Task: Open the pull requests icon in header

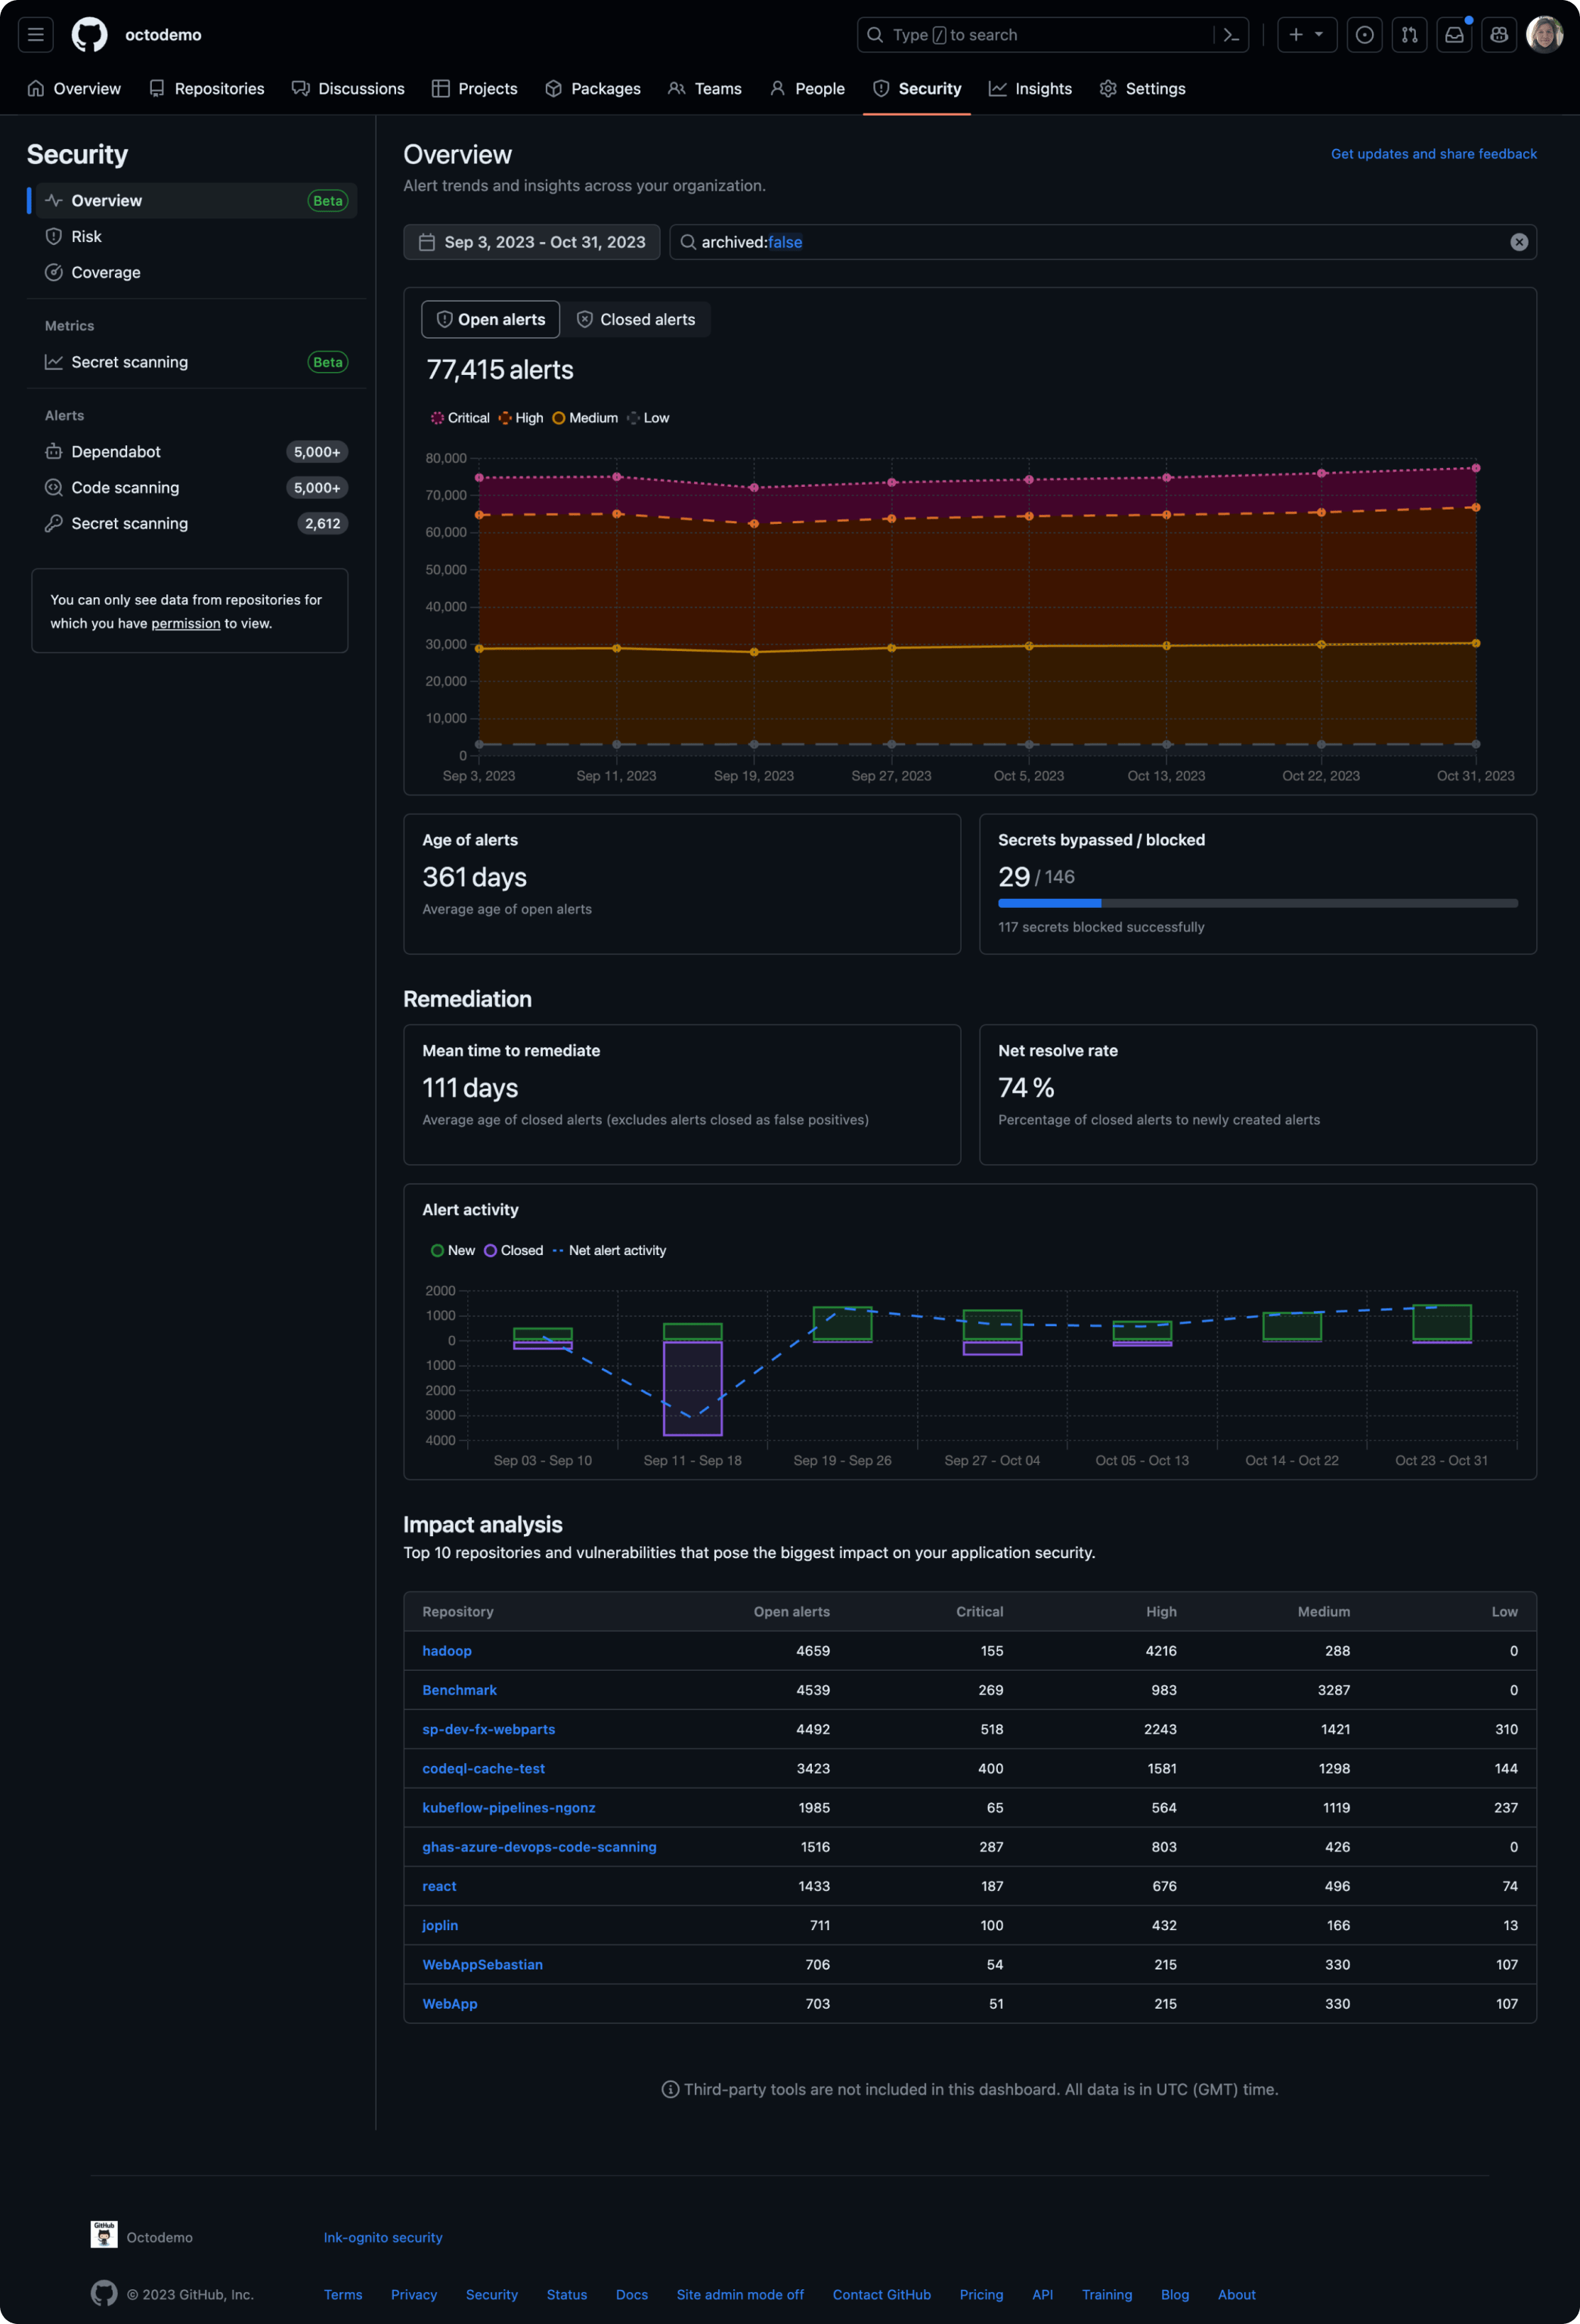Action: [x=1410, y=35]
